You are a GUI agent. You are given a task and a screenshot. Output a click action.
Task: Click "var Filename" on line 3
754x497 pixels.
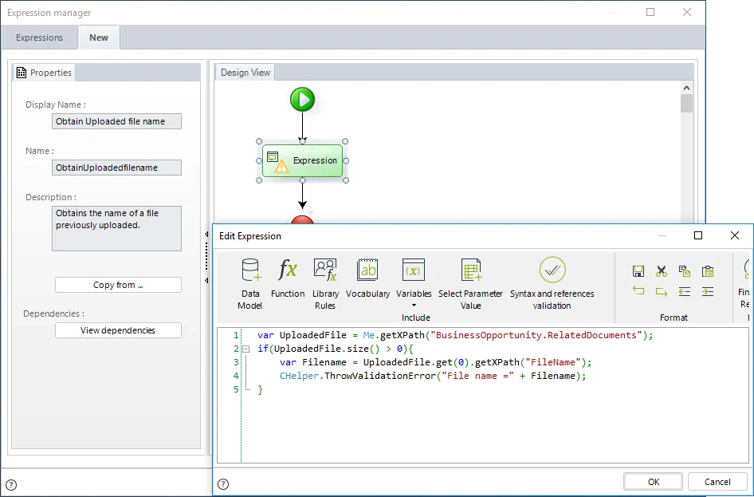313,362
